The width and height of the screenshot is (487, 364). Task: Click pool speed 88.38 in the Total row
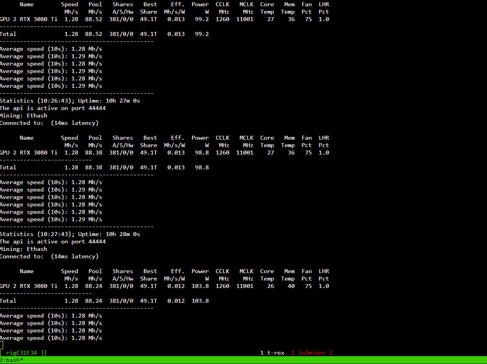coord(94,167)
